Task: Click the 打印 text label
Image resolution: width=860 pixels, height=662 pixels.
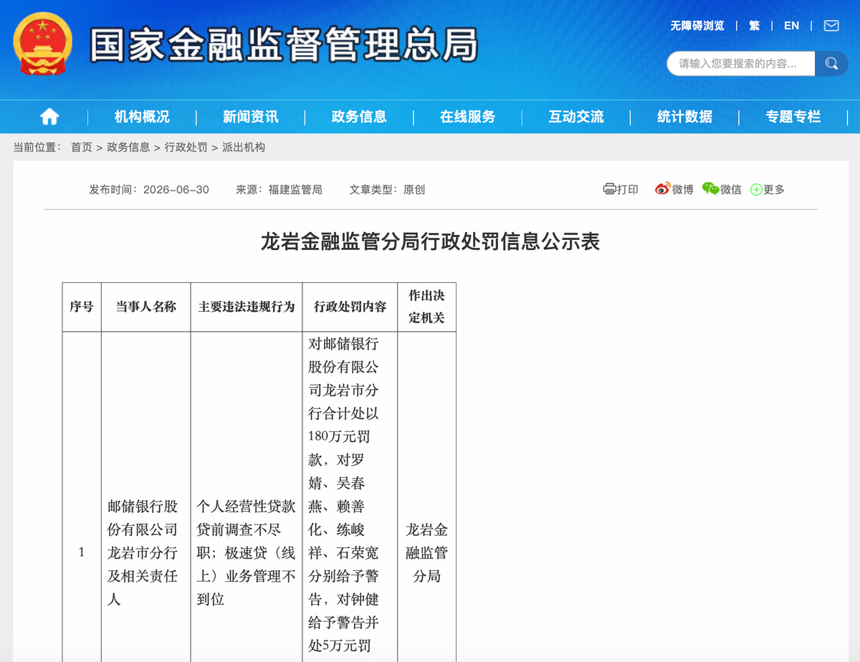Action: pos(628,189)
